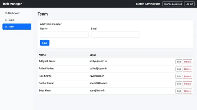Click the email pallavi@team.in
This screenshot has width=197, height=110.
98,68
